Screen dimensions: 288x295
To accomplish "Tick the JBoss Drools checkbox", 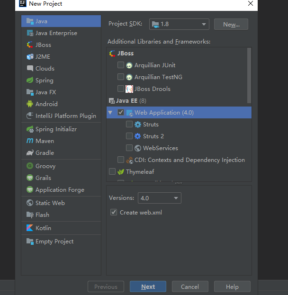I will [x=121, y=89].
